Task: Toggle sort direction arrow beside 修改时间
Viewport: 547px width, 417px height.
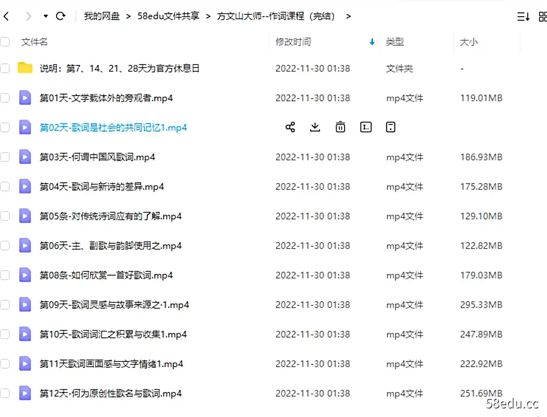Action: [372, 42]
